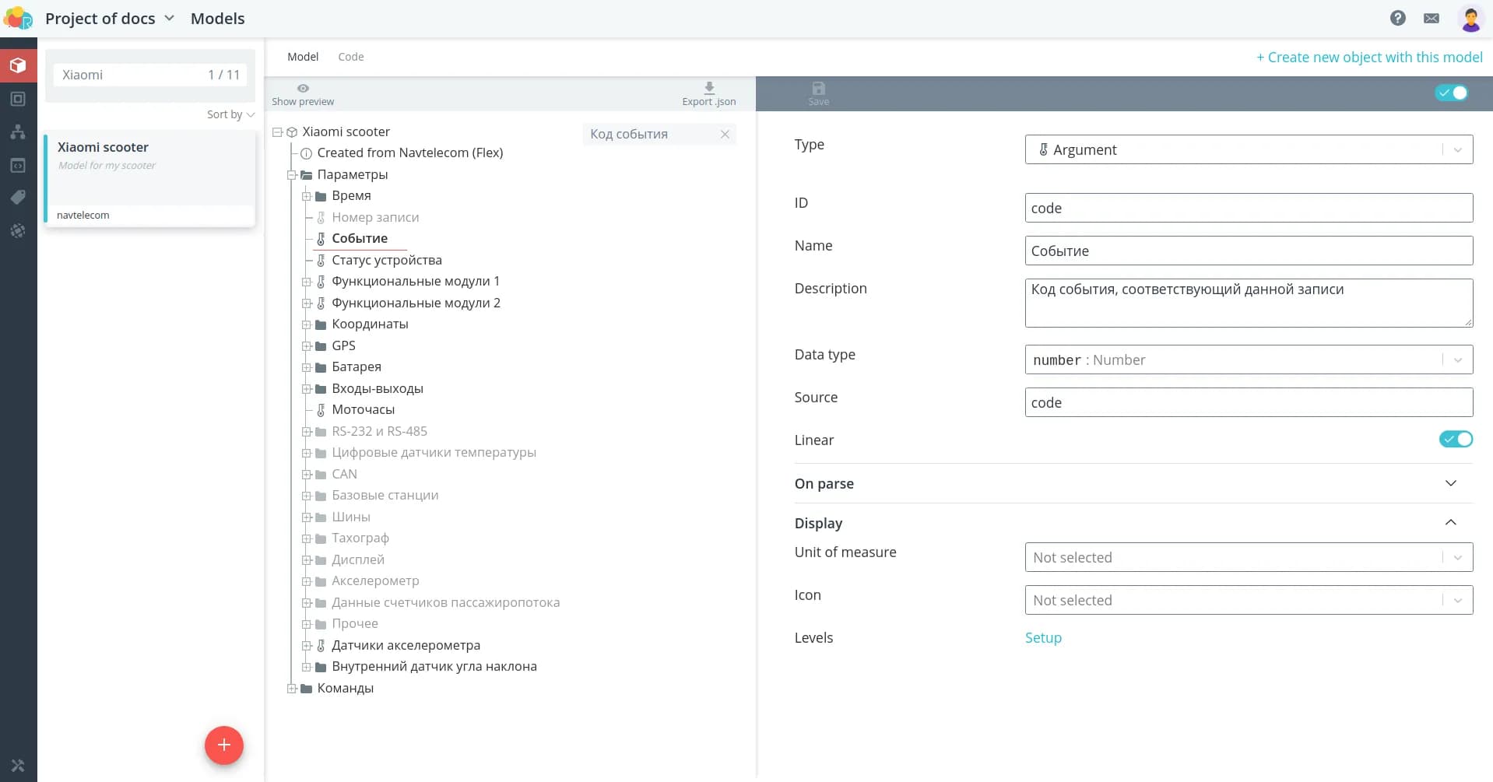The height and width of the screenshot is (782, 1493).
Task: Open the messages envelope icon
Action: 1431,18
